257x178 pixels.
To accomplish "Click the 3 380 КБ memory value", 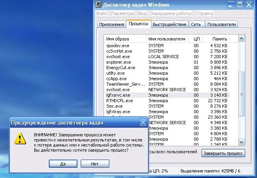I will [219, 128].
